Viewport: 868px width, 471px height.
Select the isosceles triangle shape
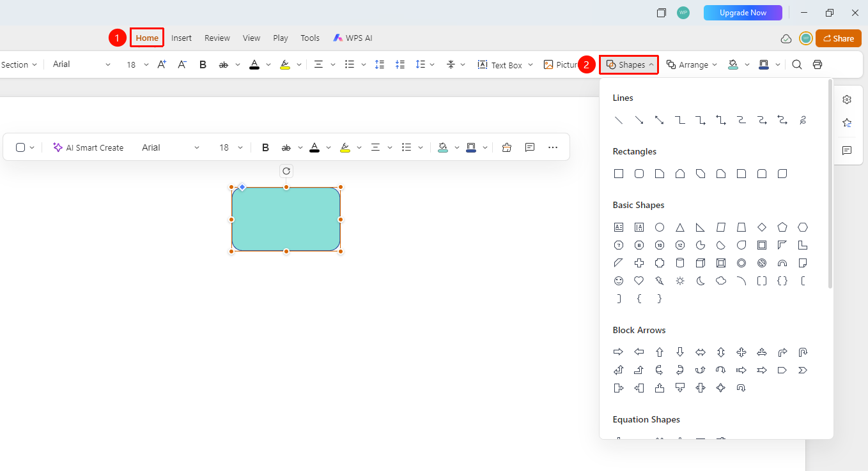(x=679, y=227)
